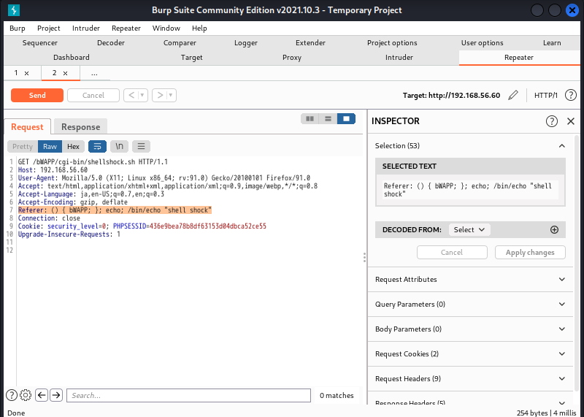Click Apply changes in Inspector
This screenshot has width=584, height=417.
pyautogui.click(x=530, y=252)
